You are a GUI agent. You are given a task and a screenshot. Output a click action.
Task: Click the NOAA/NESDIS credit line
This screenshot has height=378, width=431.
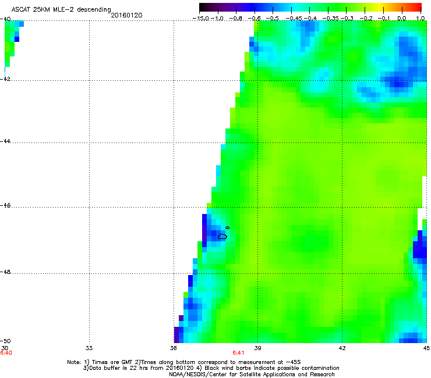[252, 375]
